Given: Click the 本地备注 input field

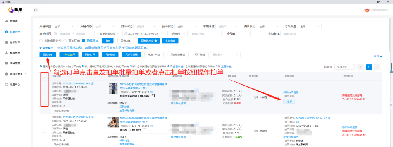Looking at the screenshot, I should pos(297,33).
